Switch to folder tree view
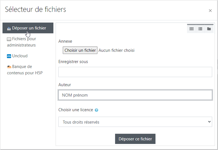This screenshot has width=218, height=150. (x=209, y=29)
